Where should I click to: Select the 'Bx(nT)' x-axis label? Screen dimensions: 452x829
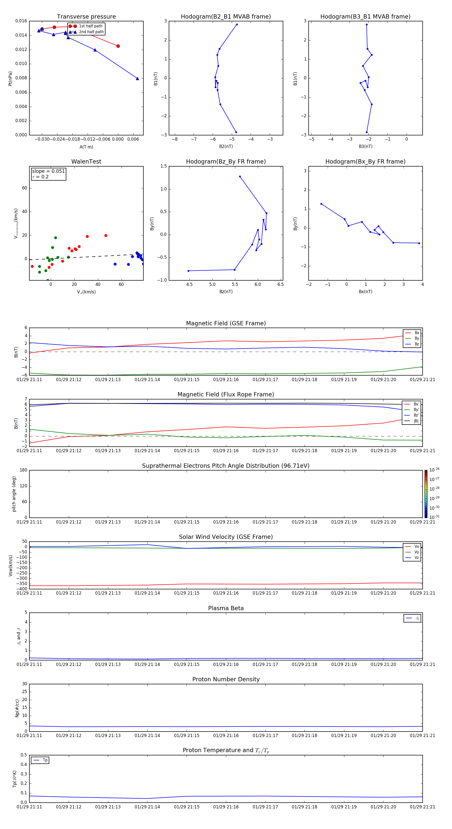tap(365, 292)
